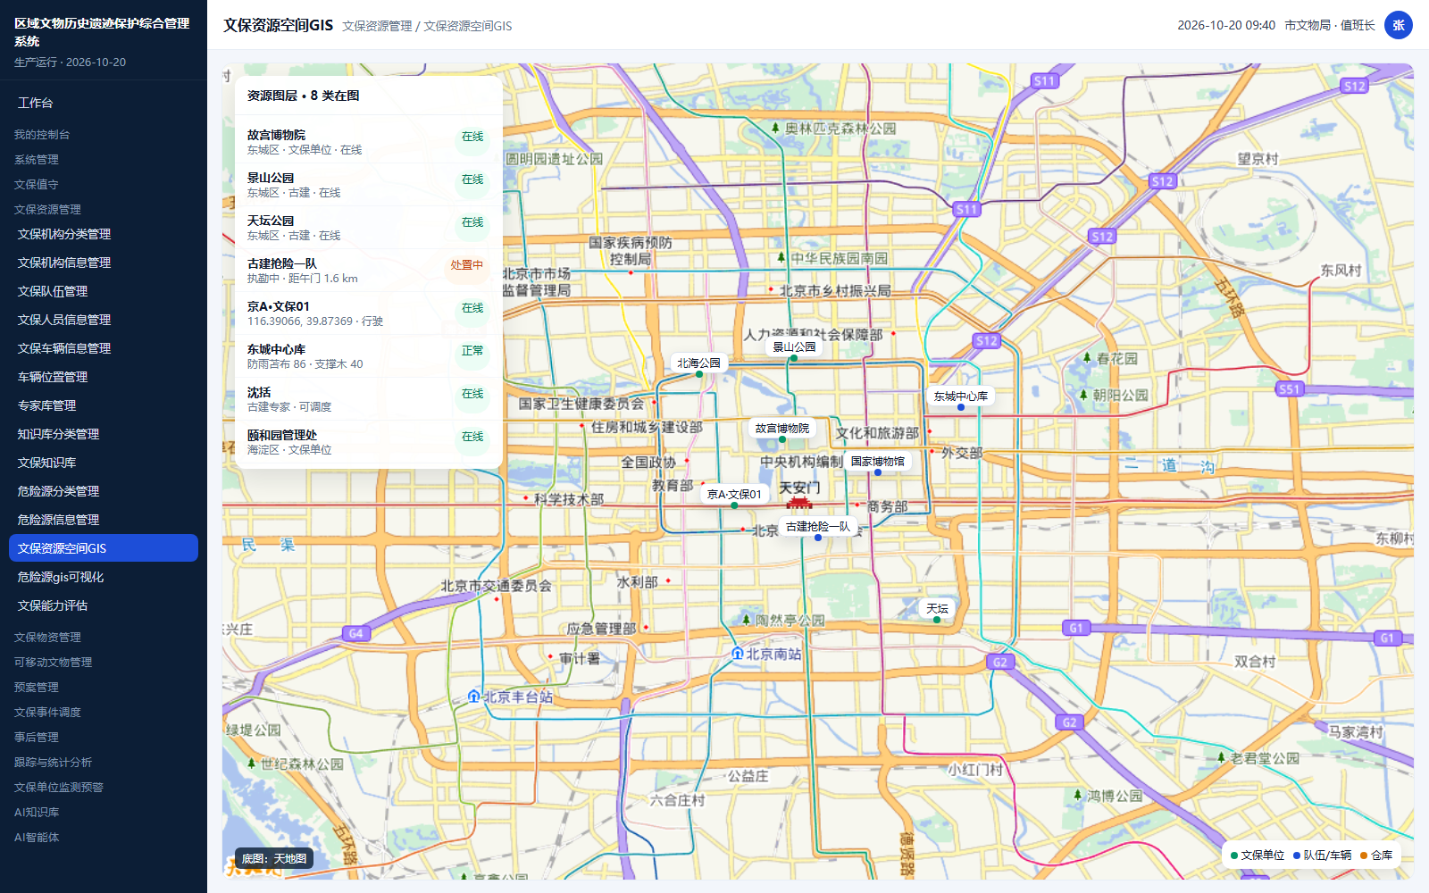The height and width of the screenshot is (893, 1429).
Task: Click the 古建抢险一队 team marker on map
Action: click(x=818, y=538)
